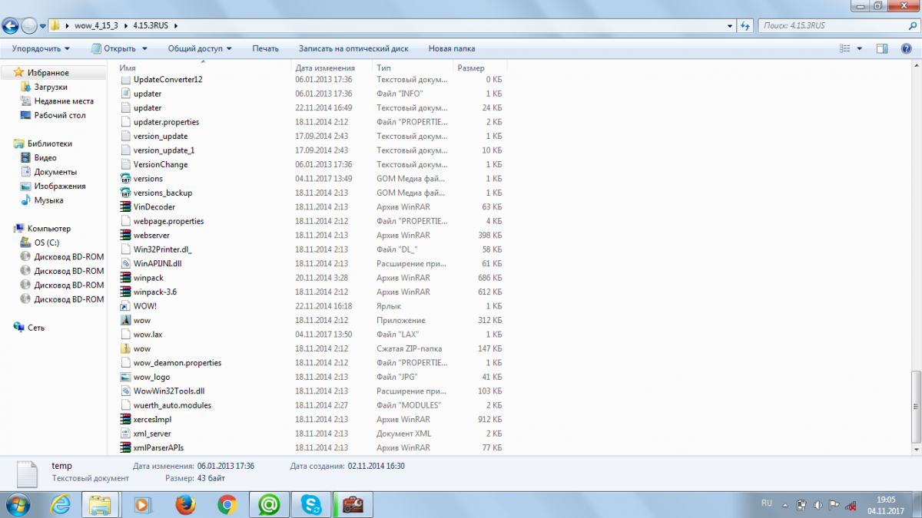922x518 pixels.
Task: Click the WinAPIINI.dll file icon
Action: point(126,263)
